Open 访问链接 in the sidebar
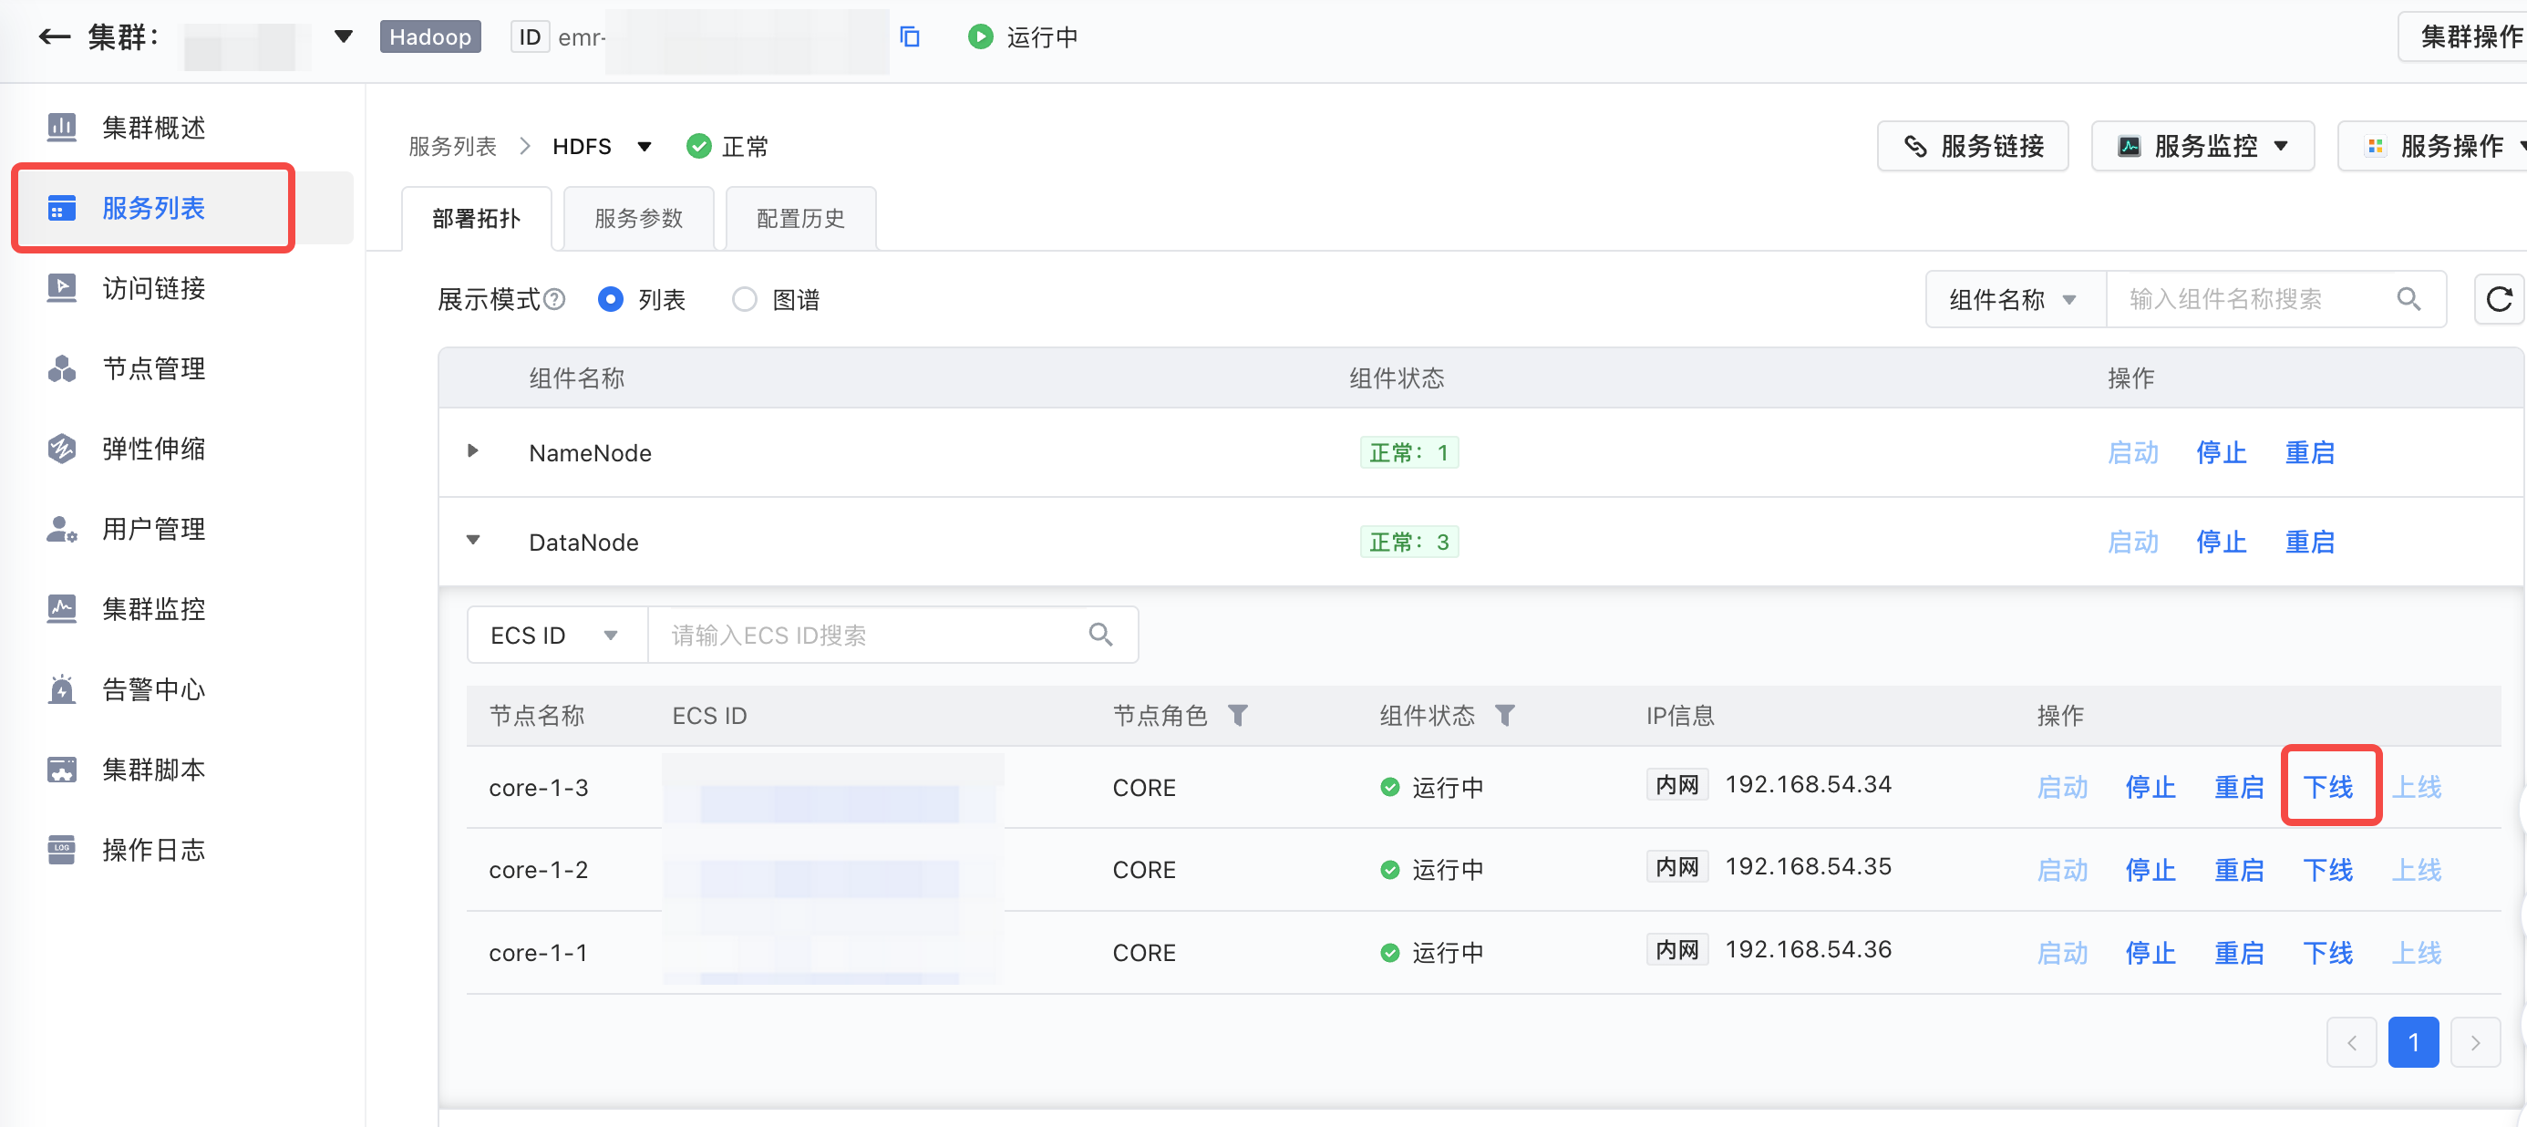This screenshot has height=1127, width=2527. pyautogui.click(x=153, y=288)
